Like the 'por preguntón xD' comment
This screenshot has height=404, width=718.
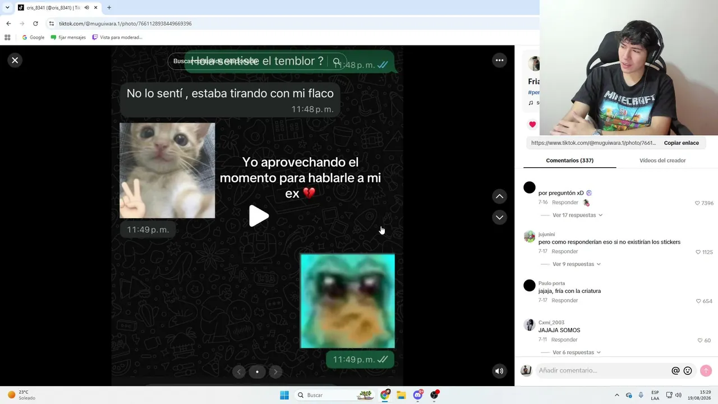[698, 203]
